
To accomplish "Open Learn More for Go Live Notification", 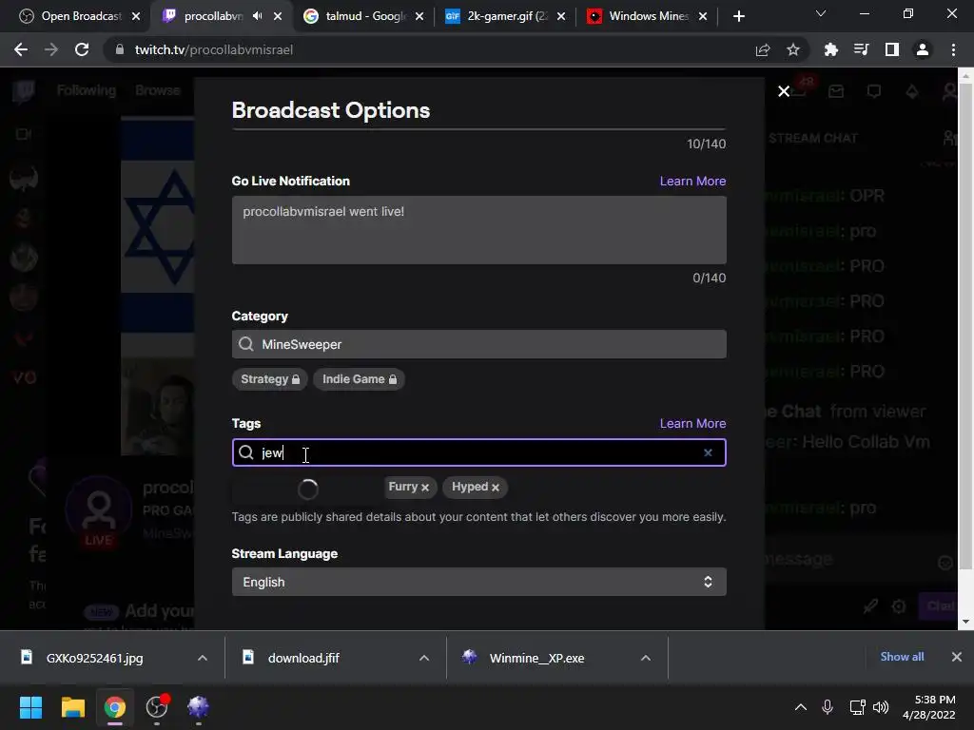I will tap(692, 181).
